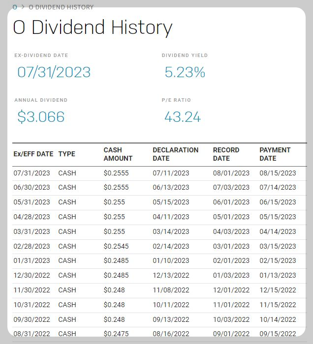Click the annual dividend $3.066 value

41,117
